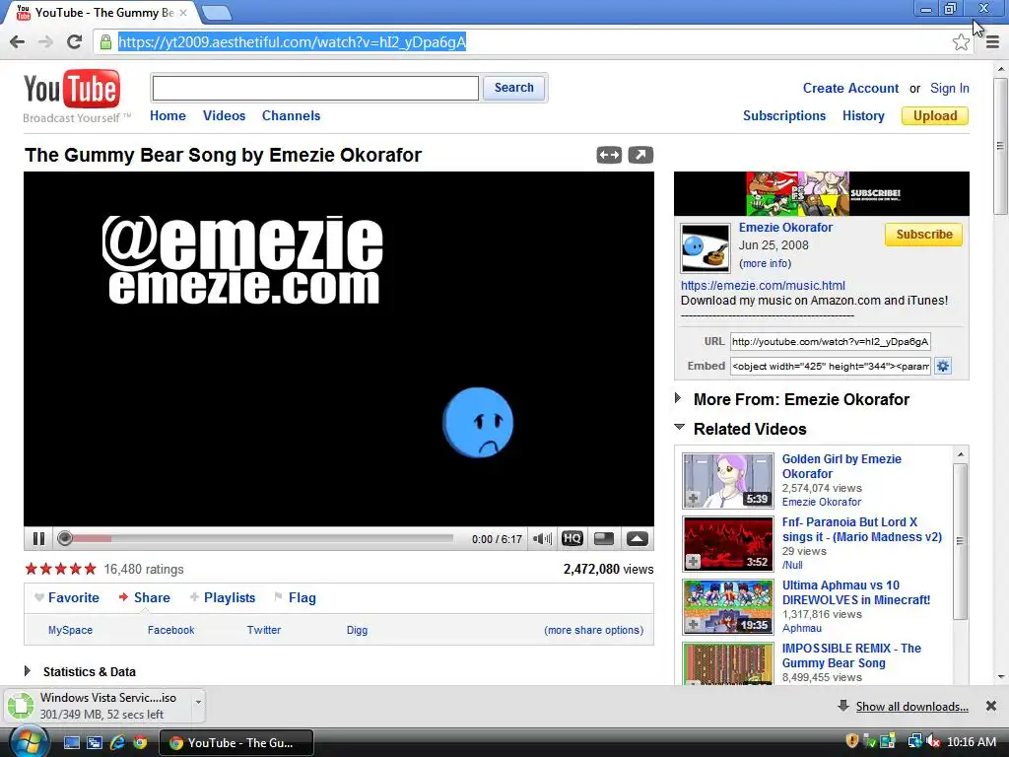Rate the video with the fifth star
1009x757 pixels.
pyautogui.click(x=90, y=569)
